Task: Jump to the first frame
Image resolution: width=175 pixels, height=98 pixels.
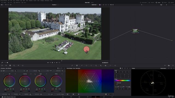Action: (48, 63)
